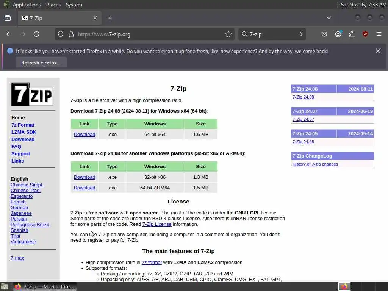
Task: Open the 7-Zip License link
Action: [157, 224]
